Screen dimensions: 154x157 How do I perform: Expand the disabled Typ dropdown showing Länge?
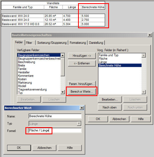coord(79,124)
